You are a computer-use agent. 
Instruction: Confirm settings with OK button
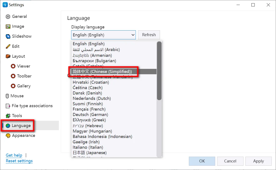tap(202, 161)
